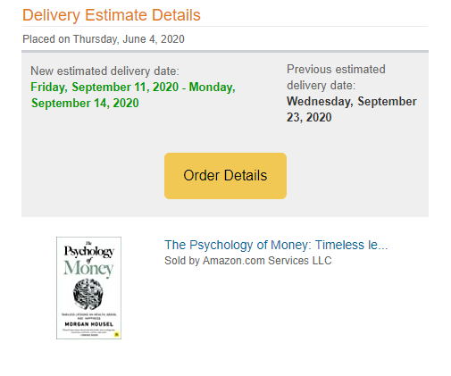Click the yellow Order Details button
Screen dimensions: 451x376
225,176
